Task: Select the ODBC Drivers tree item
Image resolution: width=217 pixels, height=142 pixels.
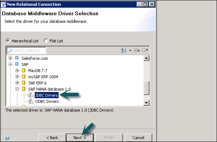Action: point(47,101)
